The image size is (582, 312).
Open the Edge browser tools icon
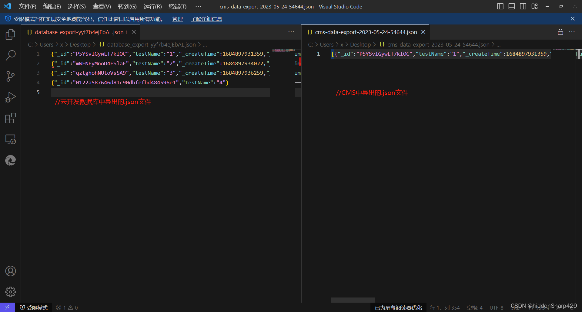(x=10, y=160)
